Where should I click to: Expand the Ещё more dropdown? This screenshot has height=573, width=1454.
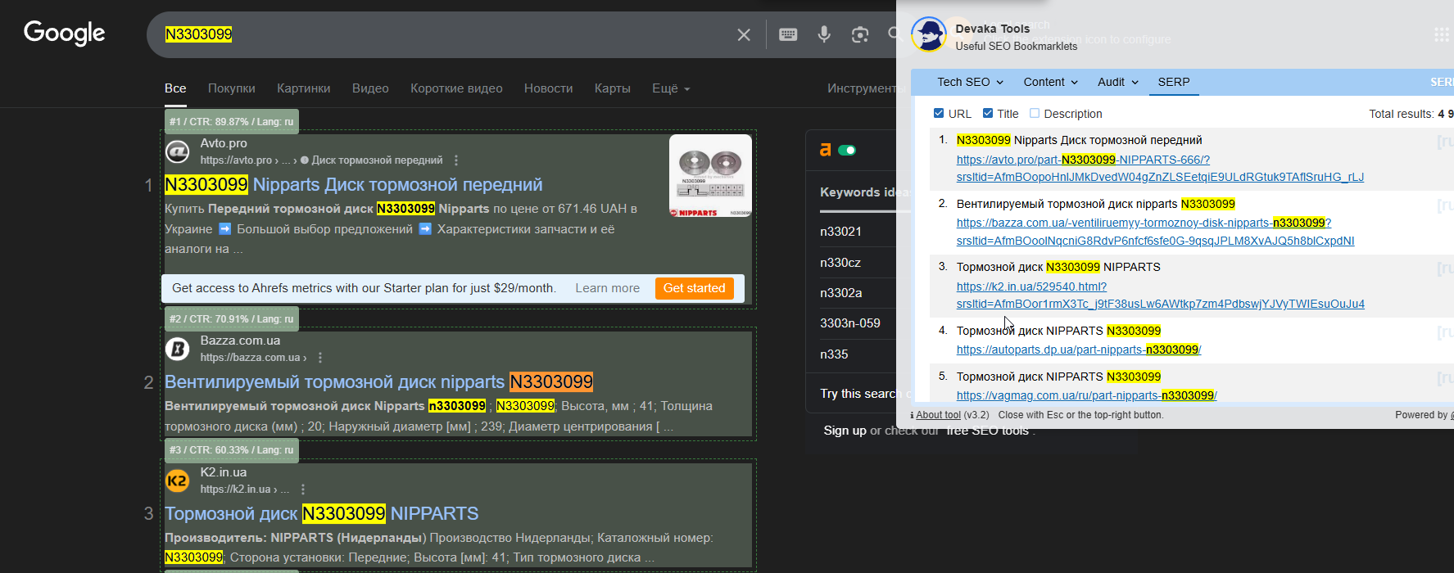pyautogui.click(x=671, y=88)
